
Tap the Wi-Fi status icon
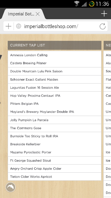(x=77, y=4)
